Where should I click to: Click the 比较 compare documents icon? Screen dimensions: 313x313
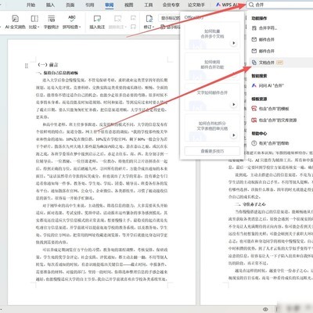(x=34, y=19)
